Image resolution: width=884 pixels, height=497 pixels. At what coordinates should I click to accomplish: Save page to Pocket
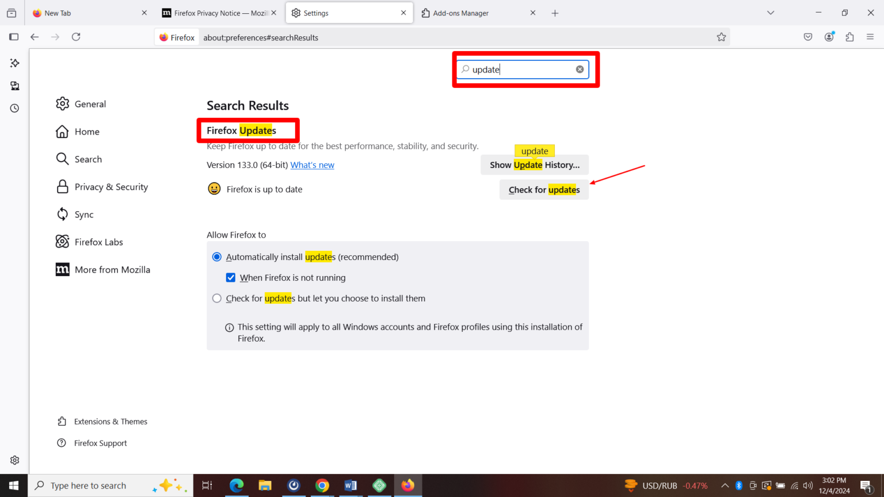[807, 36]
